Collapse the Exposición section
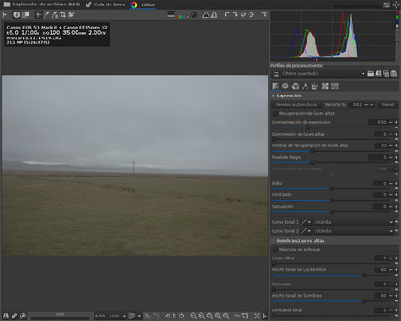This screenshot has width=401, height=321. point(273,96)
